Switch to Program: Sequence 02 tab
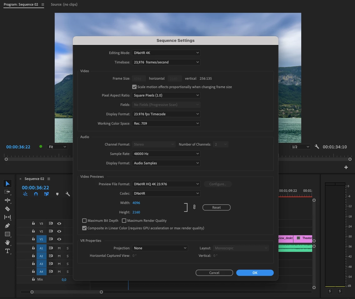The width and height of the screenshot is (355, 299). pyautogui.click(x=21, y=4)
